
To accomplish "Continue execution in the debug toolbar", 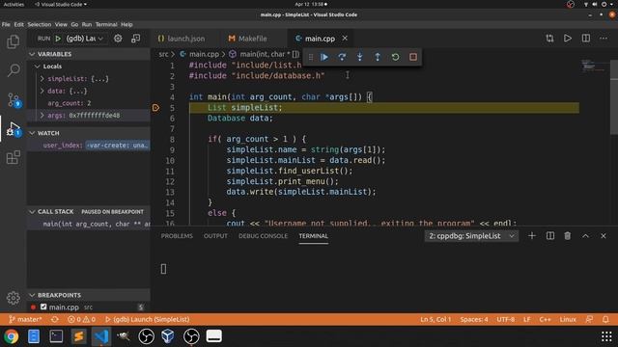I will pos(324,57).
